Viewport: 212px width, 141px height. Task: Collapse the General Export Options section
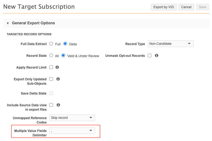point(8,23)
